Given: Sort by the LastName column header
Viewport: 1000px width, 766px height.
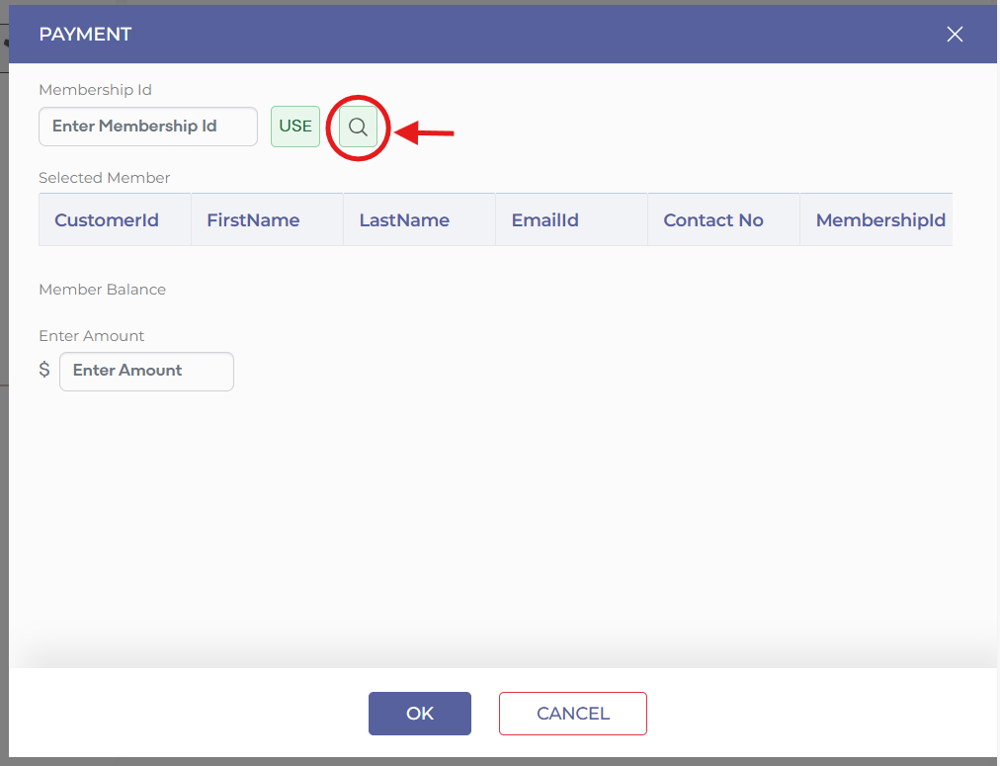Looking at the screenshot, I should [404, 220].
